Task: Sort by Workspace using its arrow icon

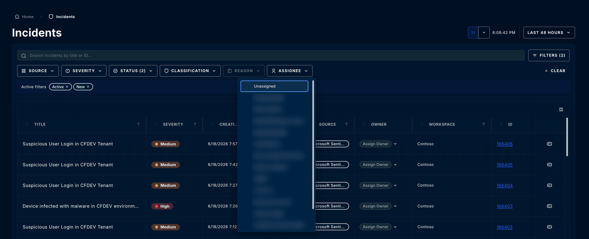Action: [x=484, y=124]
